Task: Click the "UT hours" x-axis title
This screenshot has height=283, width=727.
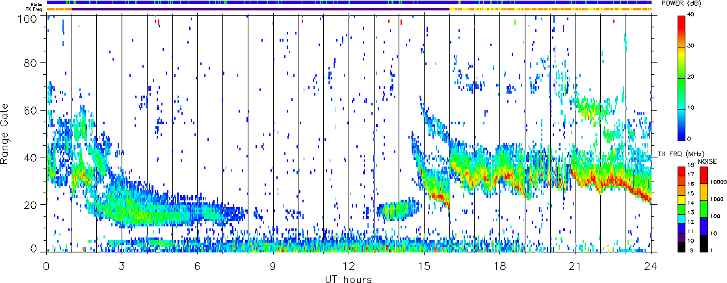Action: tap(349, 278)
